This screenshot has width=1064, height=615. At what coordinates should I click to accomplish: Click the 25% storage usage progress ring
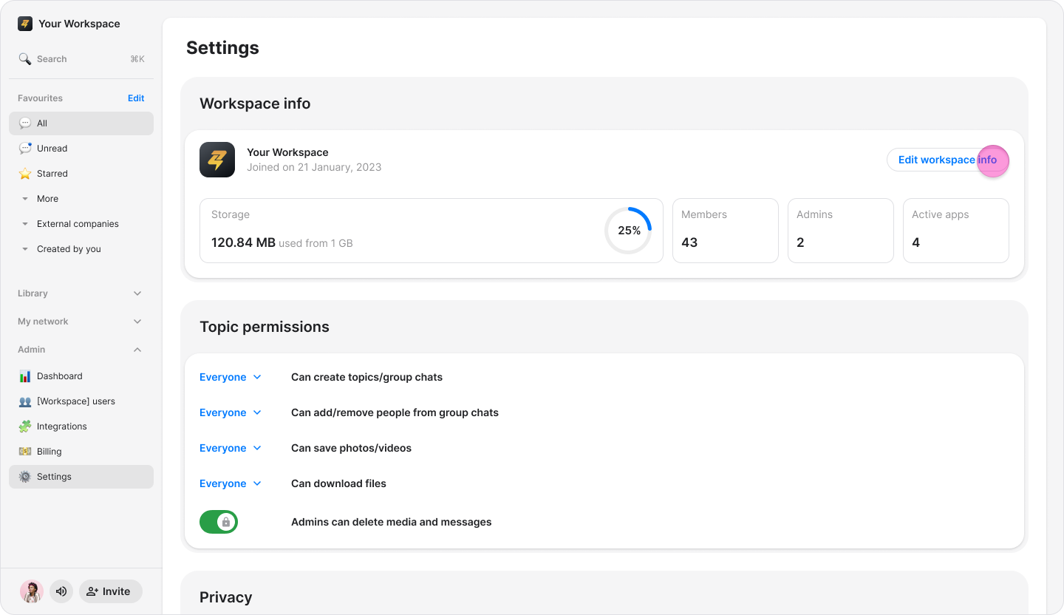(628, 231)
